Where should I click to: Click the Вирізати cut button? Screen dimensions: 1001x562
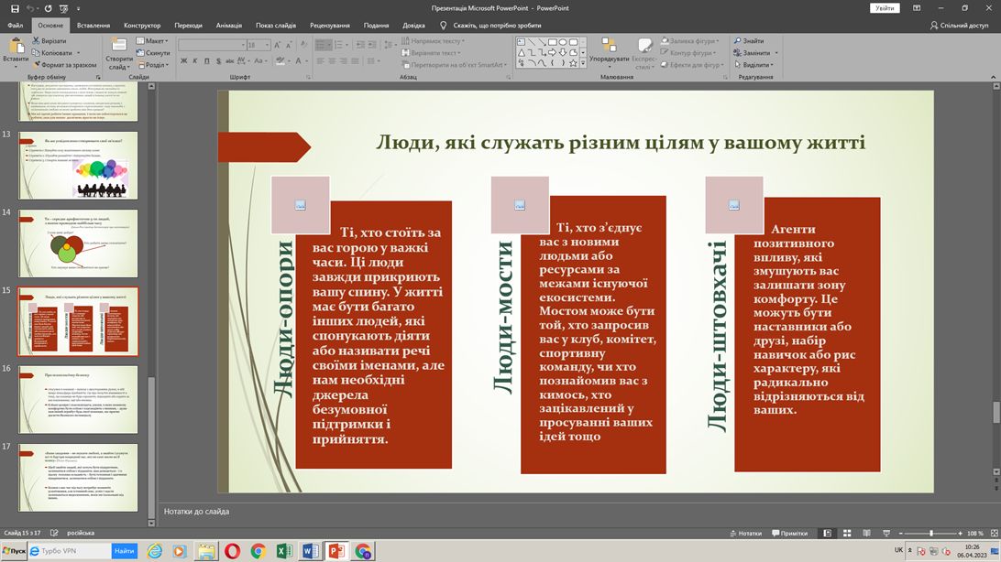(x=53, y=41)
